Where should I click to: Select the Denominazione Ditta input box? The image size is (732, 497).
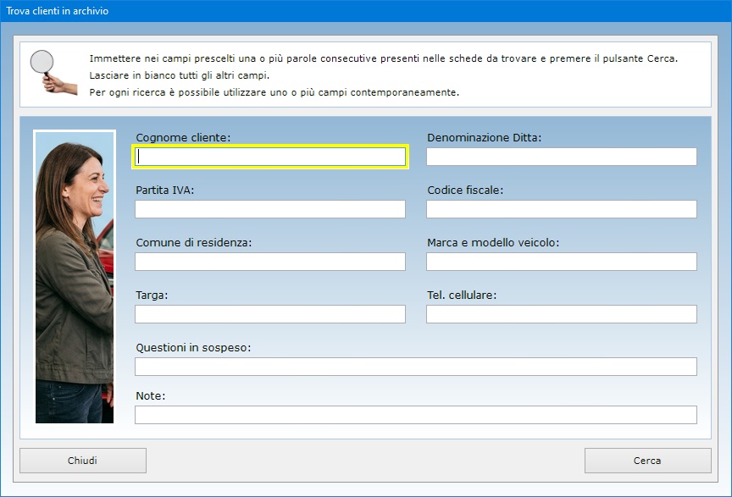[x=562, y=157]
